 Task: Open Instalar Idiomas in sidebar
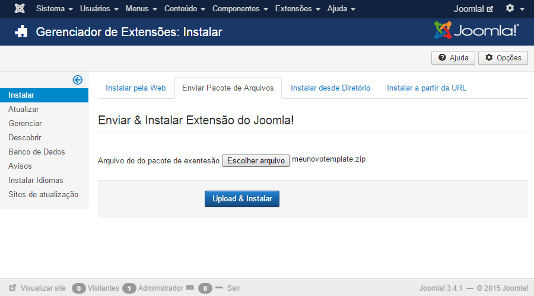36,180
